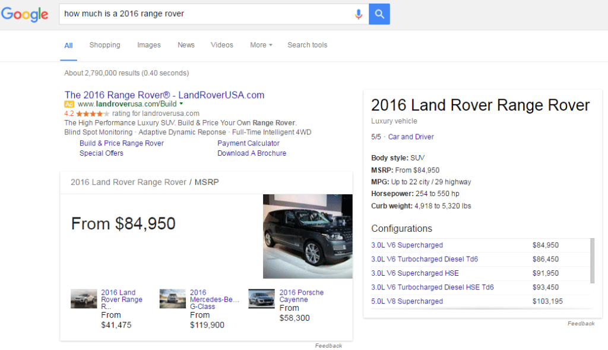Click Feedback under the MSRP card
The image size is (608, 350).
pos(328,346)
